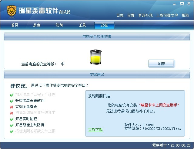Select suggestion 升级瑞星杀毒软件

tap(30, 101)
